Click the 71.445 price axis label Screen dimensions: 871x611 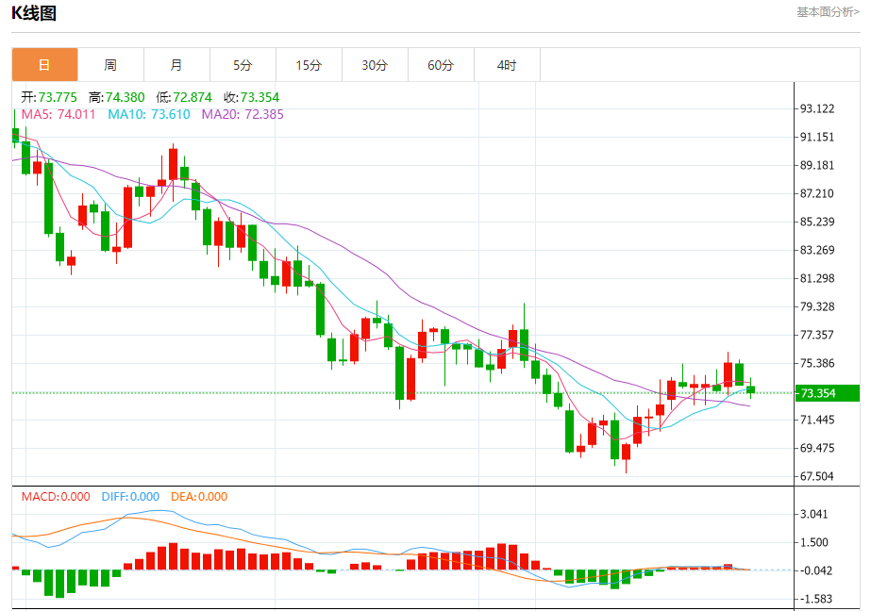click(x=817, y=421)
